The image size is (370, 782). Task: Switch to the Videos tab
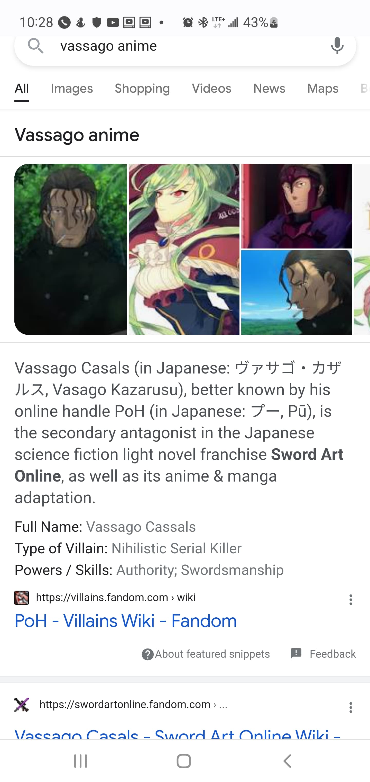211,88
